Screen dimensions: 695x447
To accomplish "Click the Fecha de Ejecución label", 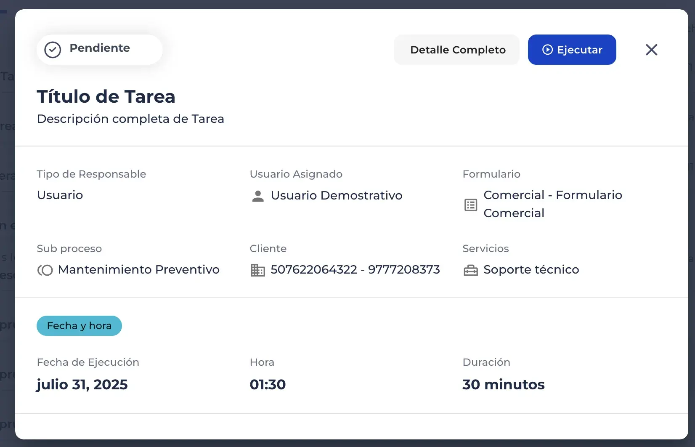I will (88, 362).
